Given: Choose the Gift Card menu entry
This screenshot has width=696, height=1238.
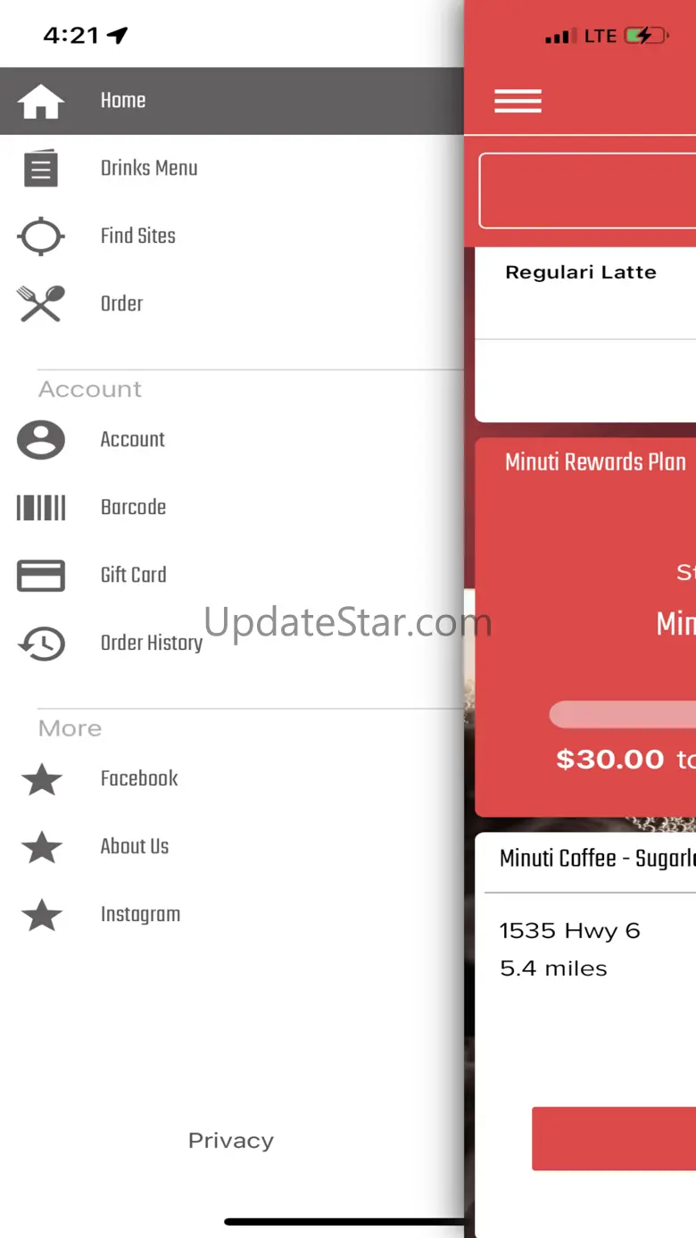Looking at the screenshot, I should [232, 576].
